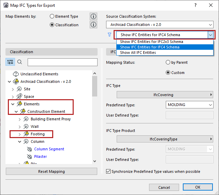Viewport: 219px width, 195px height.
Task: Click the Column leaf icon
Action: point(26,141)
